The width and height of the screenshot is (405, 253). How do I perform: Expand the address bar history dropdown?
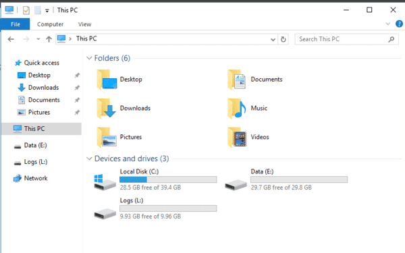273,40
